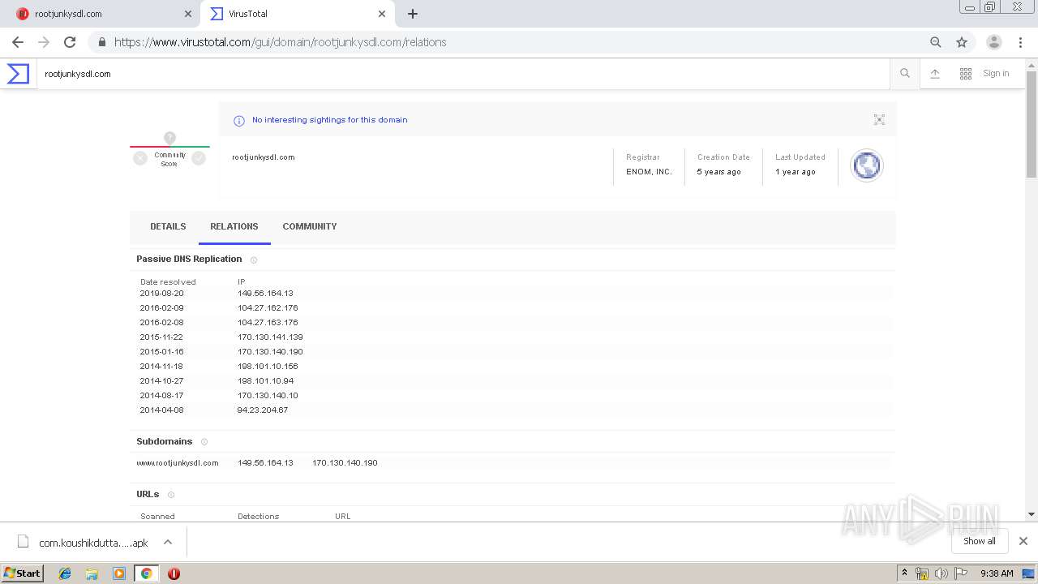Click the scrollbar down arrow
The image size is (1038, 584).
coord(1032,514)
